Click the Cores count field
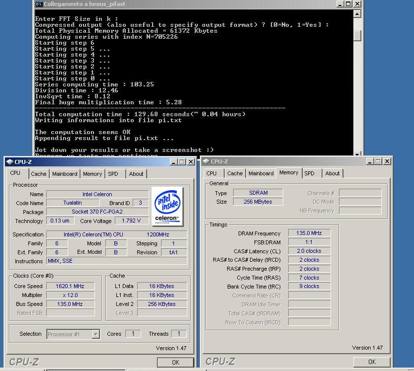Screen dimensions: 414x371 [133, 334]
